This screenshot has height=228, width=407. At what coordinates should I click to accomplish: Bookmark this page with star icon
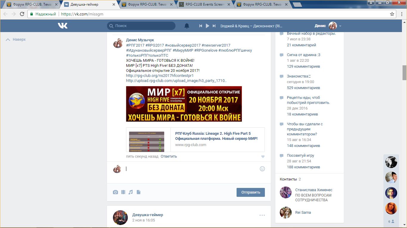pos(392,14)
